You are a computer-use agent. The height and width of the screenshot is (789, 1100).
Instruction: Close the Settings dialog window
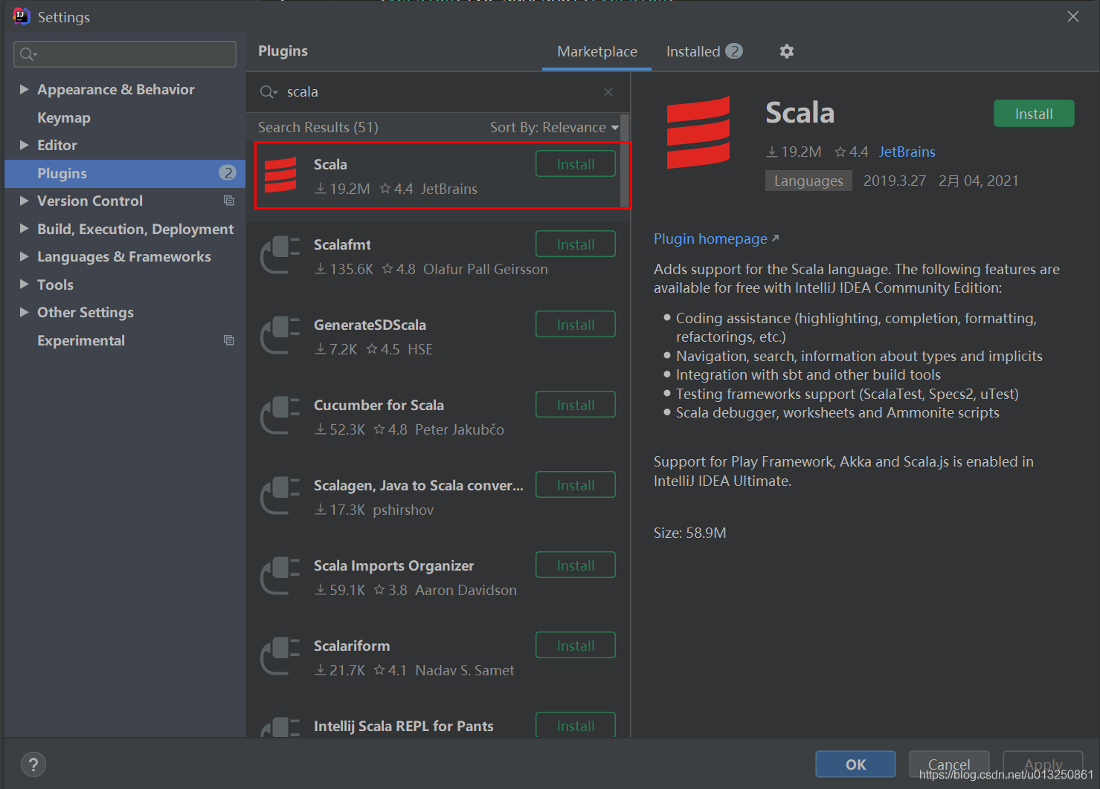(x=1072, y=16)
